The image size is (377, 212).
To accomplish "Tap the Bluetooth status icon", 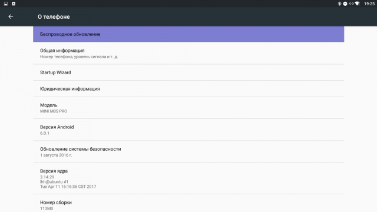I will tap(339, 4).
